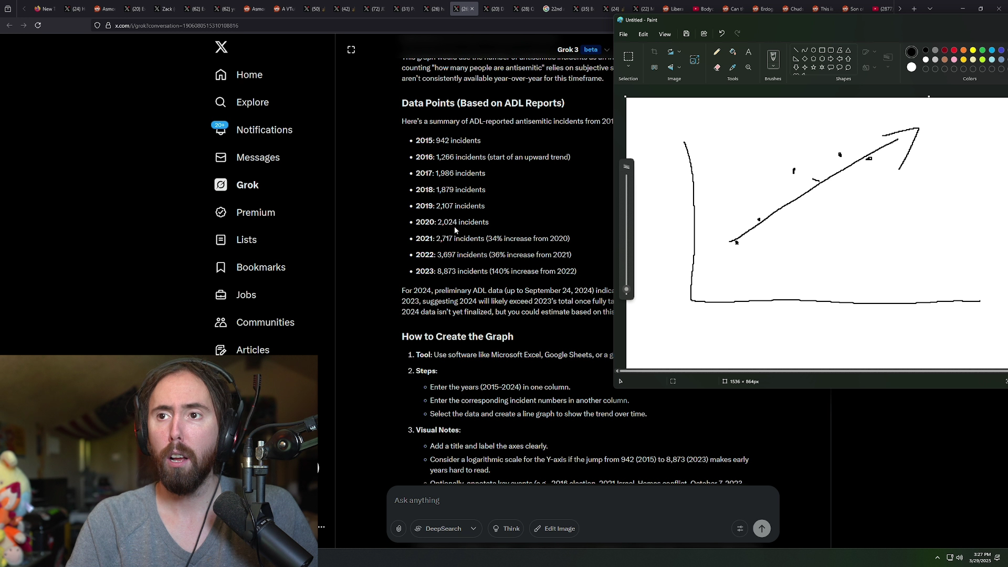1008x567 pixels.
Task: Adjust the brush size slider handle
Action: pos(626,289)
